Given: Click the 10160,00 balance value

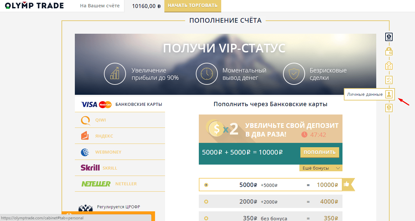Looking at the screenshot, I should tap(146, 6).
